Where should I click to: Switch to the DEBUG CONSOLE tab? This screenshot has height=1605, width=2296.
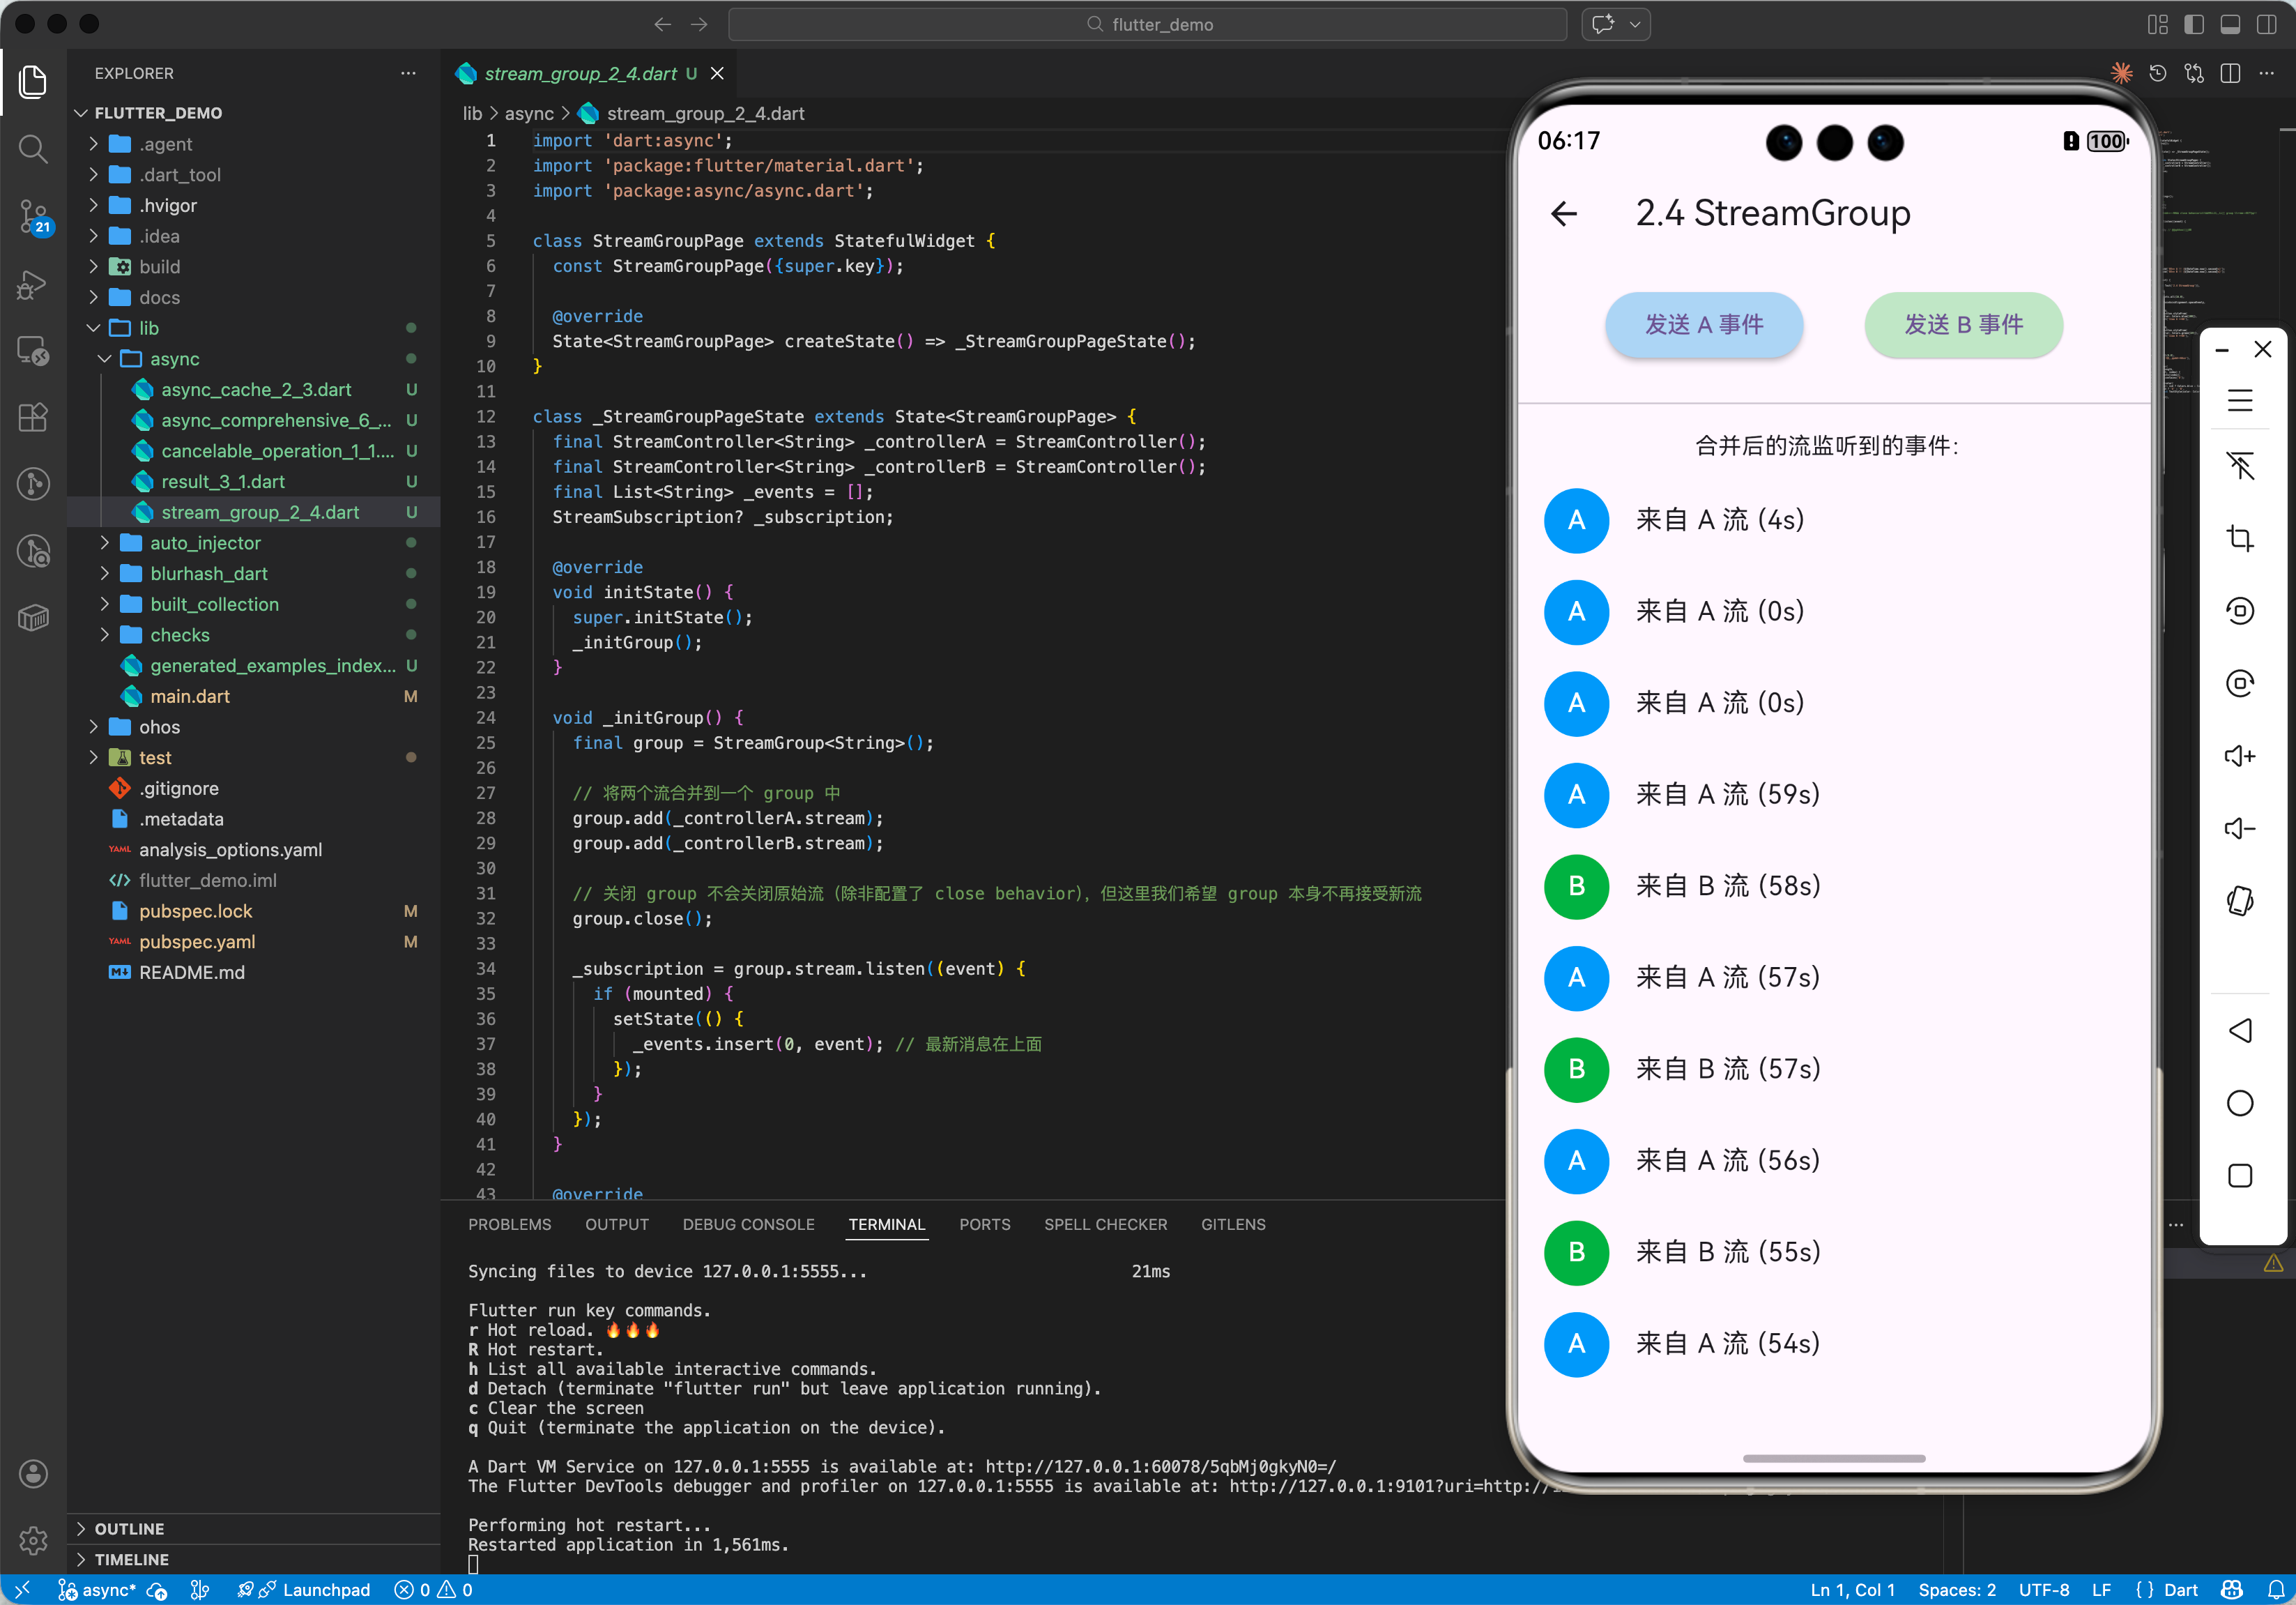click(748, 1224)
